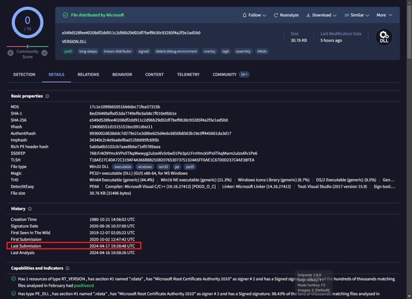The image size is (412, 299).
Task: Click the SHA-1 hash value
Action: point(133,113)
